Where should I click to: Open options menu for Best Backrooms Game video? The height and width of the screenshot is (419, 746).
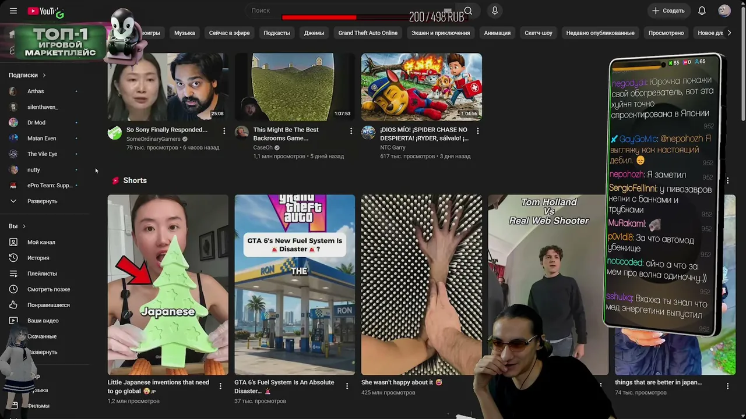tap(351, 132)
